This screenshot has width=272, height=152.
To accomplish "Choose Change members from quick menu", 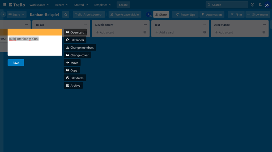I will 80,47.
